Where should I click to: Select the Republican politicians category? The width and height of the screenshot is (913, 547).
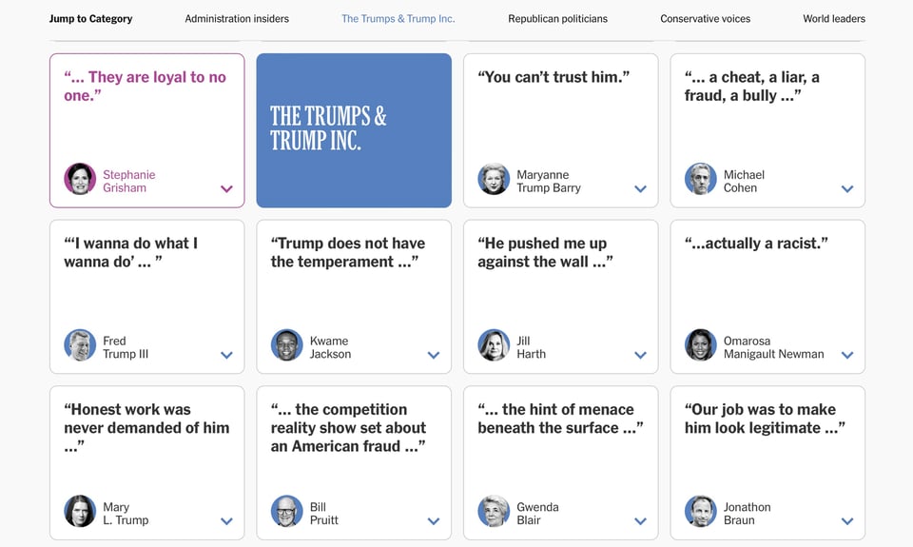pos(557,19)
